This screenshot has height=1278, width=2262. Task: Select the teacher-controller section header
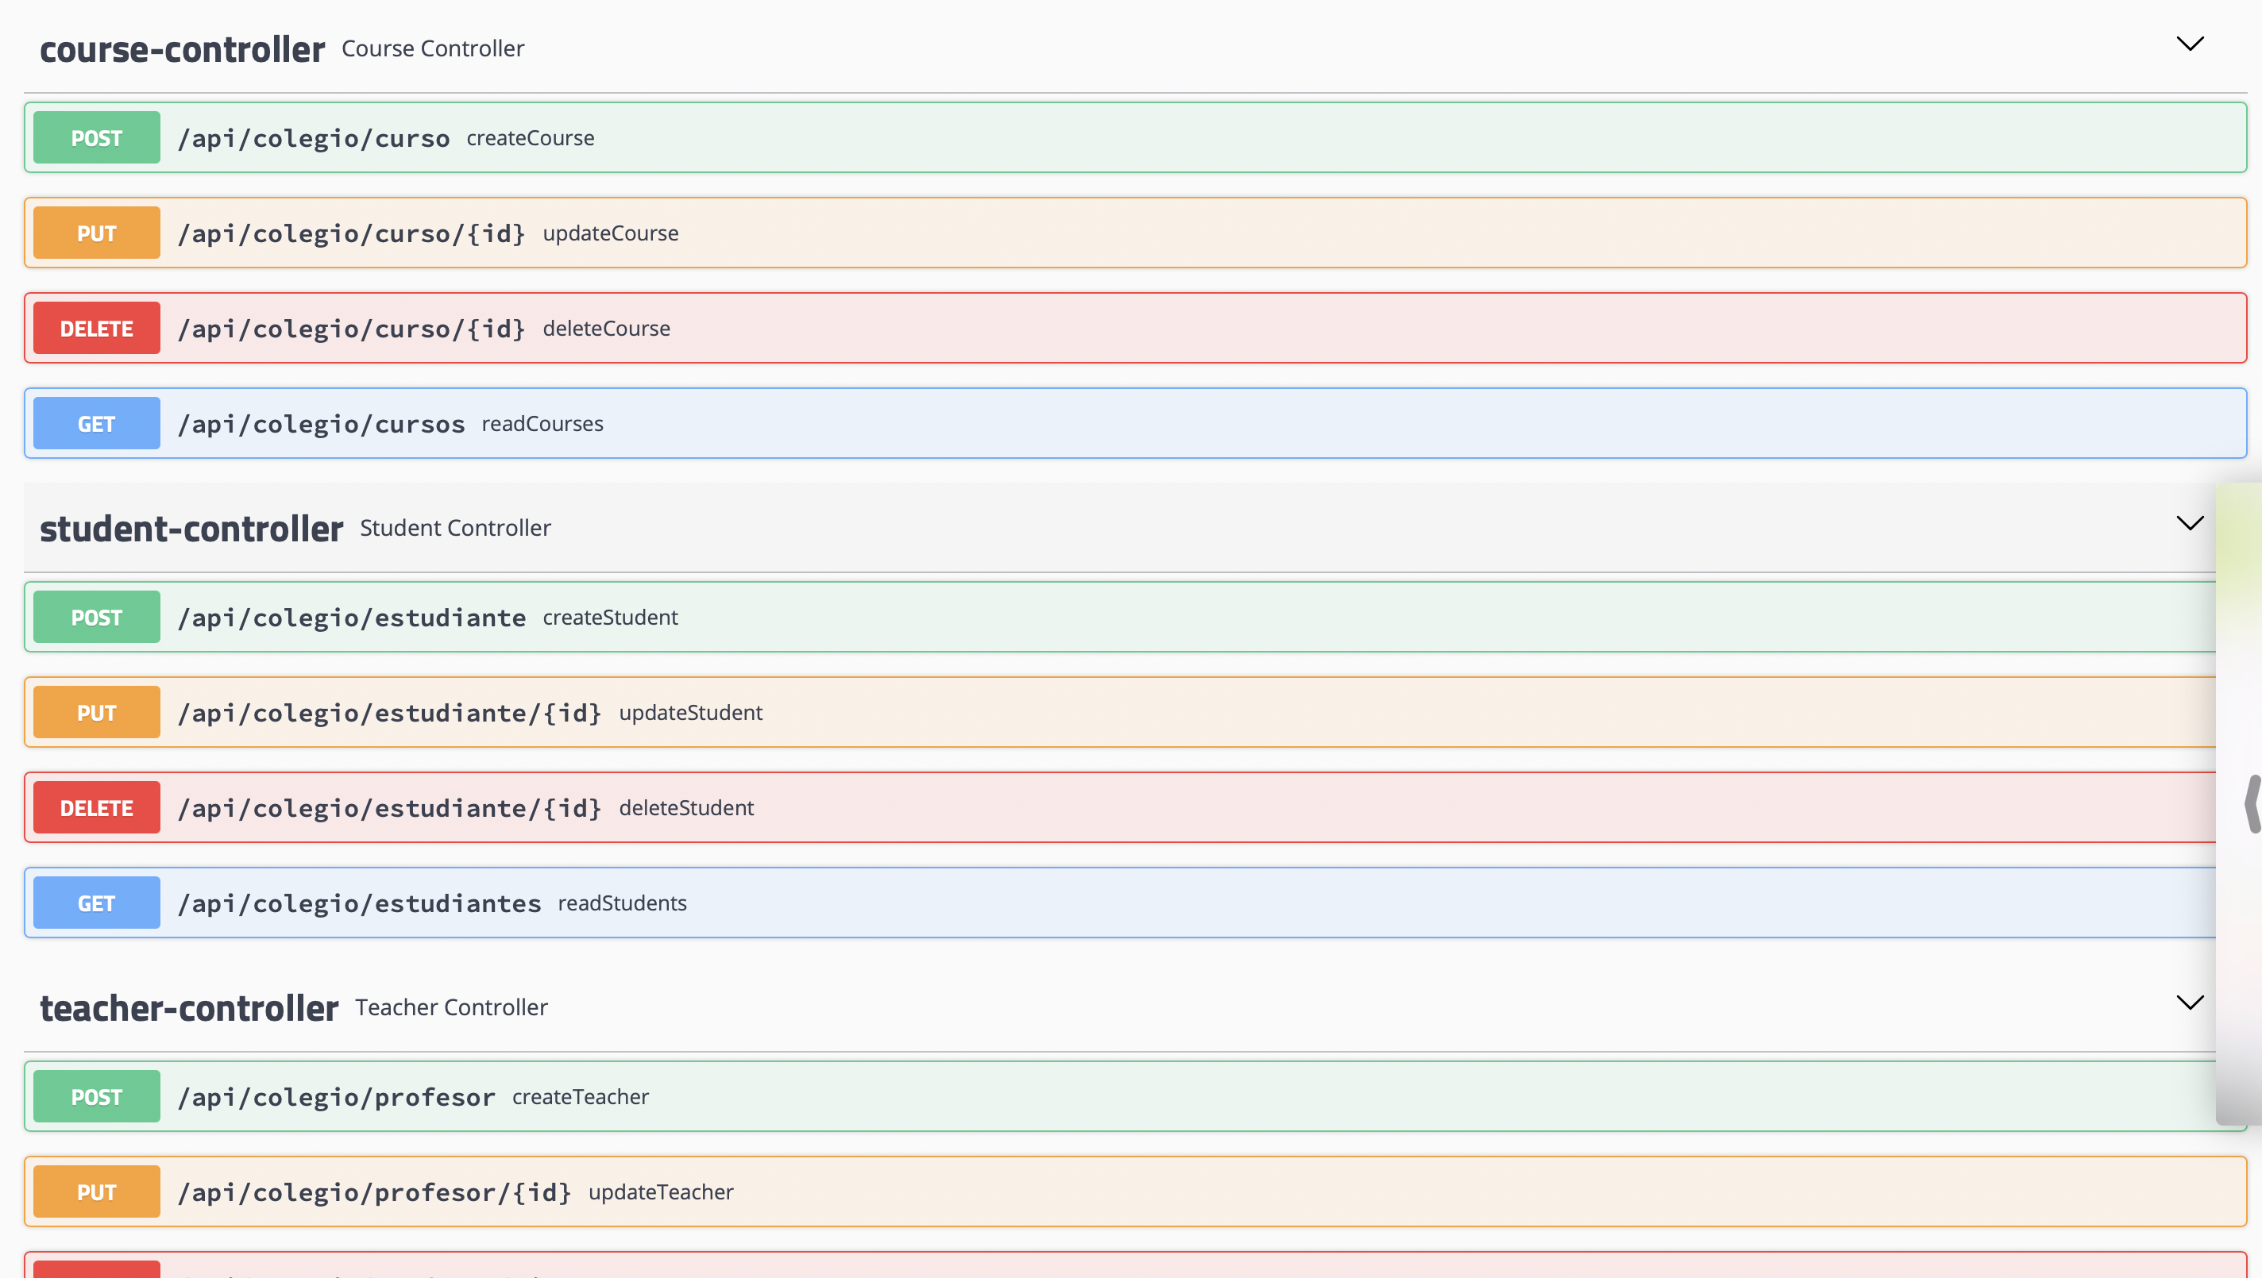pos(188,1007)
